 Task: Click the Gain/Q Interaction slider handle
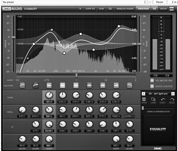coord(143,108)
